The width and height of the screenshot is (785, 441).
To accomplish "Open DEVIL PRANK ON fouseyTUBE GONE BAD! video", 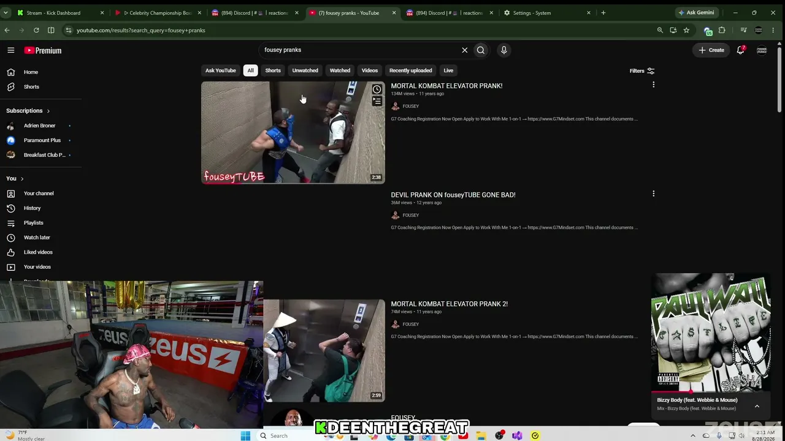I will click(453, 195).
